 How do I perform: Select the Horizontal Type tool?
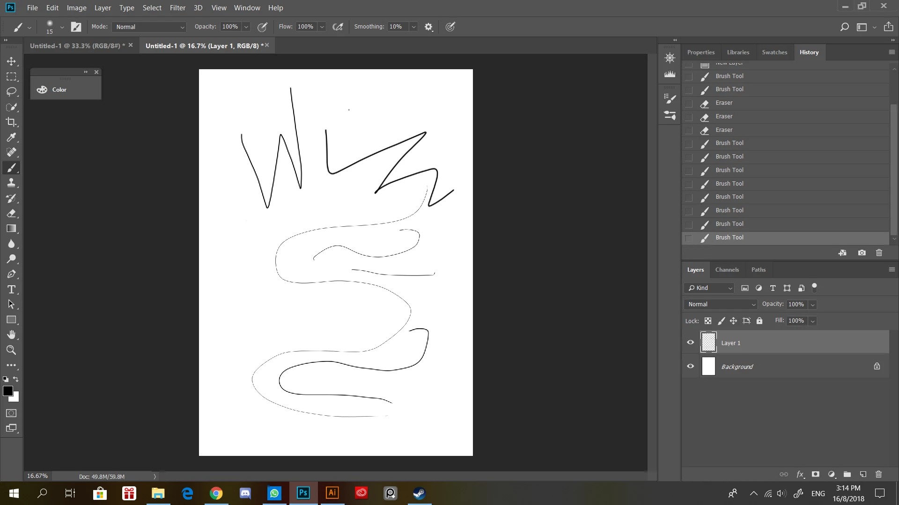click(x=11, y=289)
